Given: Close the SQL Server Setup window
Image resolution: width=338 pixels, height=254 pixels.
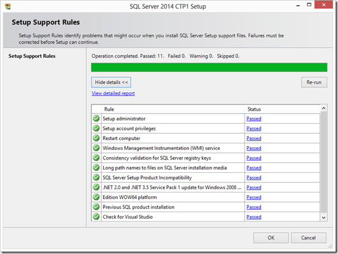Looking at the screenshot, I should pyautogui.click(x=323, y=4).
